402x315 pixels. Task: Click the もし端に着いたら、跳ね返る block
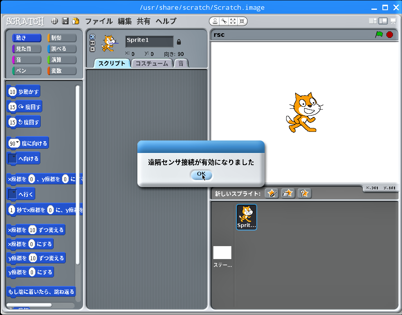point(41,292)
